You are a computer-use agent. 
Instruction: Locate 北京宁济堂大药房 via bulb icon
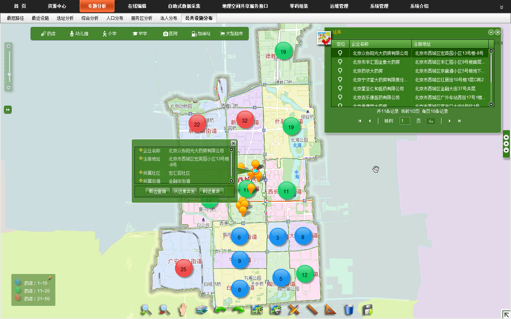340,79
